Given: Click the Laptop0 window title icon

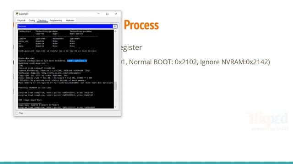Looking at the screenshot, I should pos(17,14).
